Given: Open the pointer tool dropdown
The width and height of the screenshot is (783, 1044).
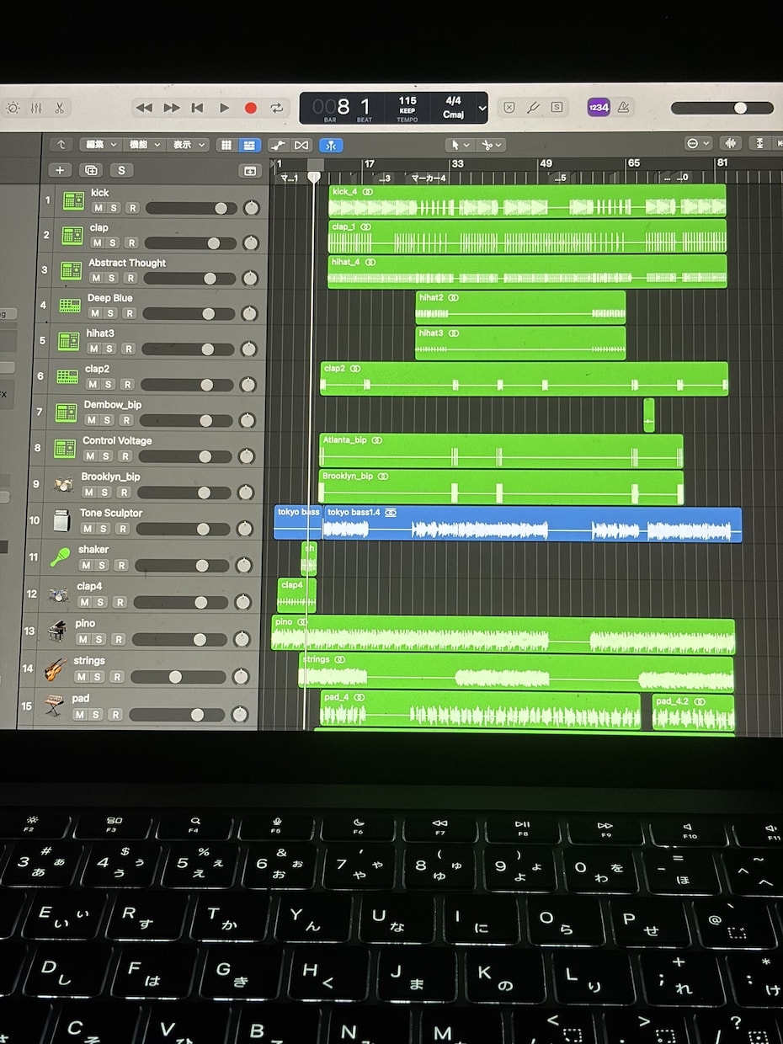Looking at the screenshot, I should 460,145.
